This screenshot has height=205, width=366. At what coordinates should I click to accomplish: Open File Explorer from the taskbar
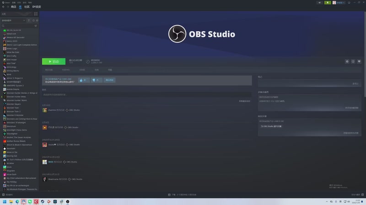click(x=11, y=202)
